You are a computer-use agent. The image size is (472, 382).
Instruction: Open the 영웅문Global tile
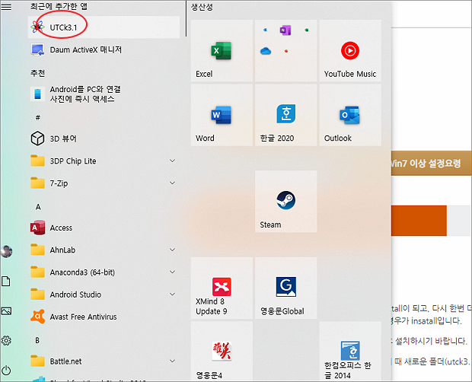pos(286,288)
